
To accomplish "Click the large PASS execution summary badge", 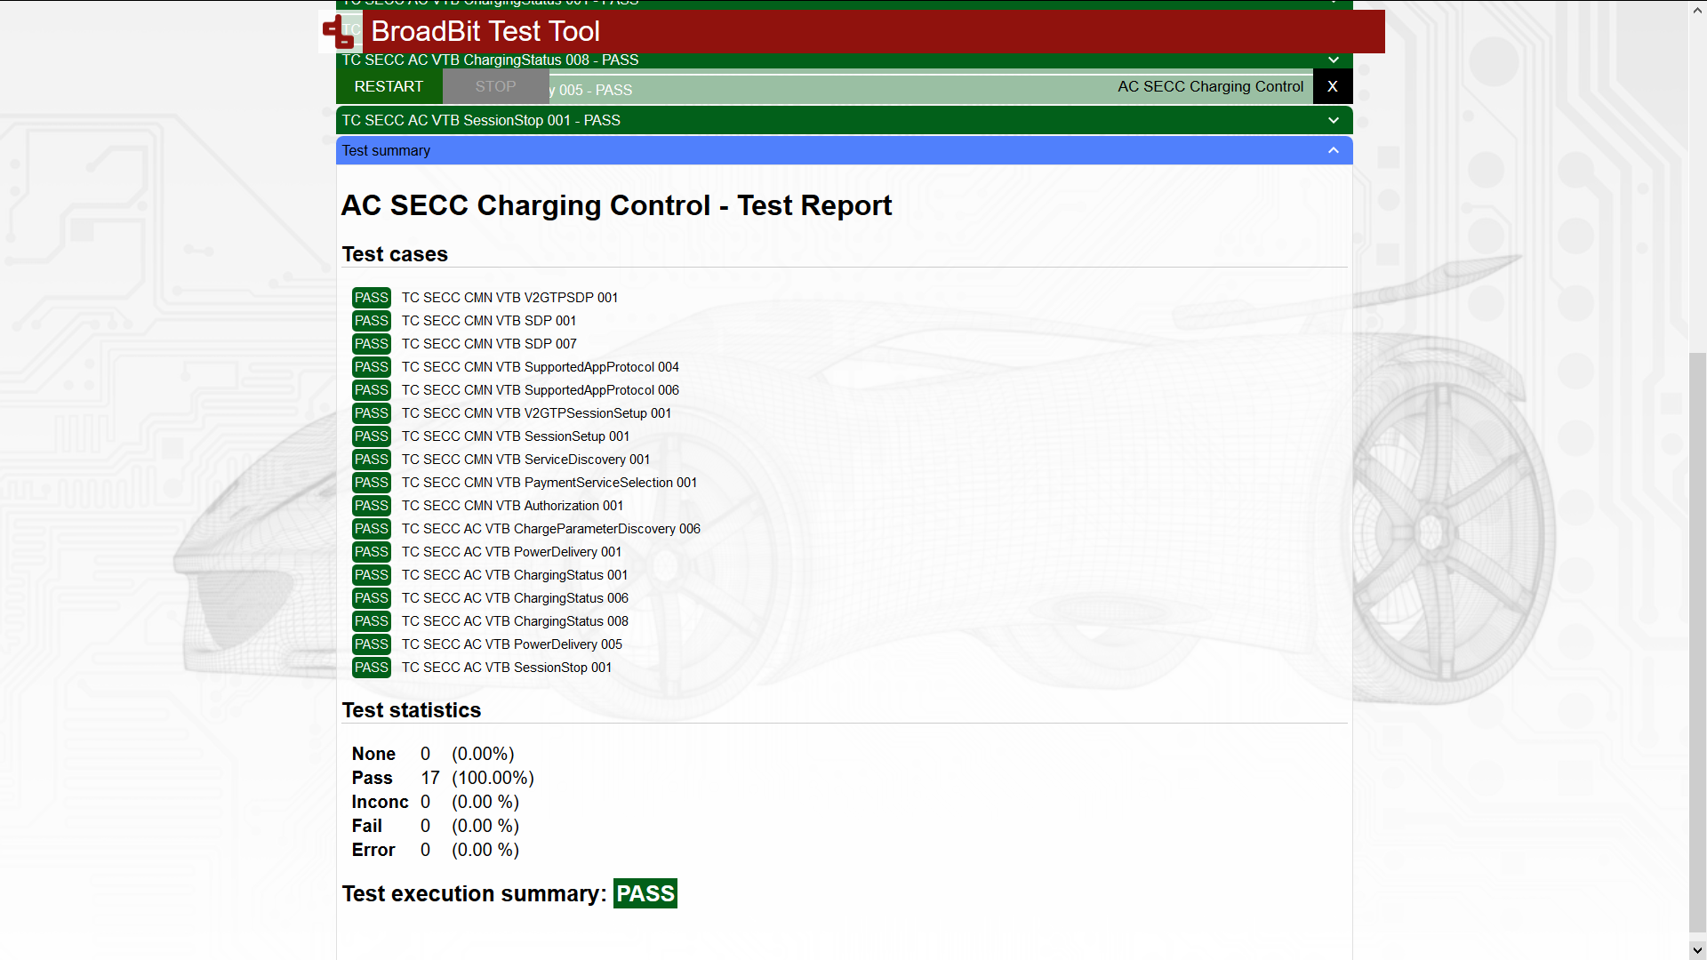I will coord(645,893).
